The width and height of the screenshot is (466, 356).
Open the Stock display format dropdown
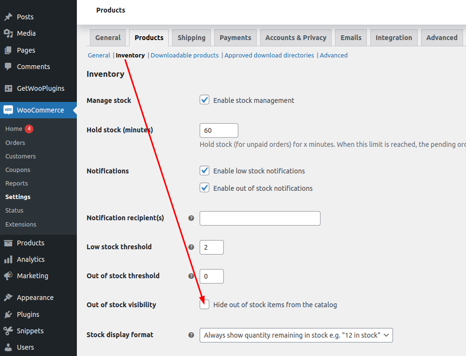296,335
